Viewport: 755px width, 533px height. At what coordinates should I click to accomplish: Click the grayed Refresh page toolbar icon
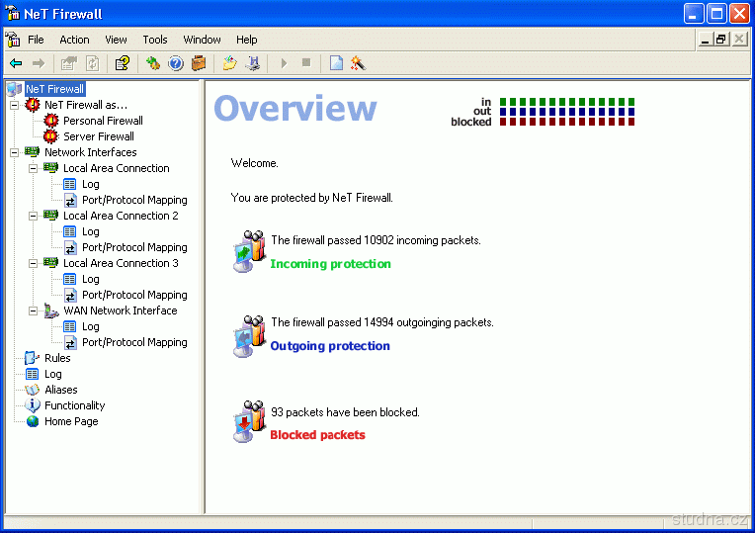tap(93, 63)
